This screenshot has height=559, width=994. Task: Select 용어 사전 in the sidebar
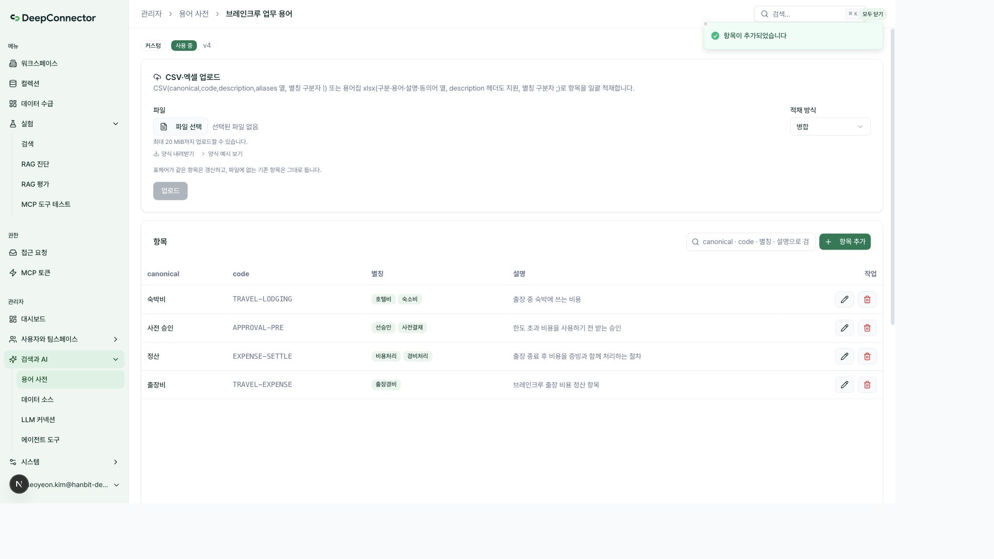[x=70, y=379]
